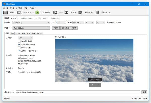Screen dimensions: 151x103
Task: Click the 合計時間 00:02:38 value
Action: coord(118,23)
